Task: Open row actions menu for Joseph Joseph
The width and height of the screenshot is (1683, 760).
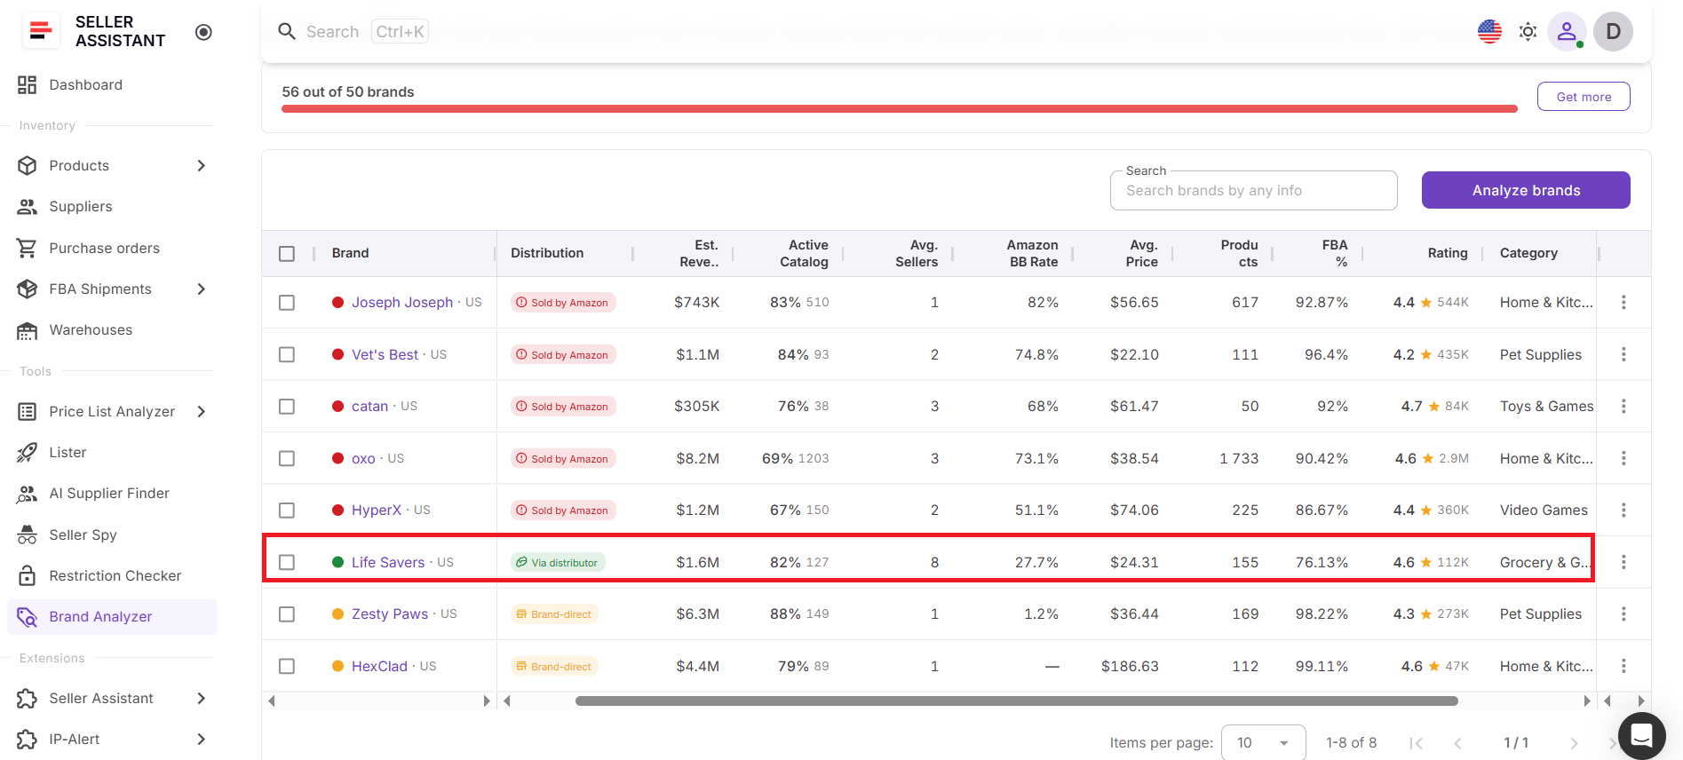Action: pyautogui.click(x=1623, y=303)
